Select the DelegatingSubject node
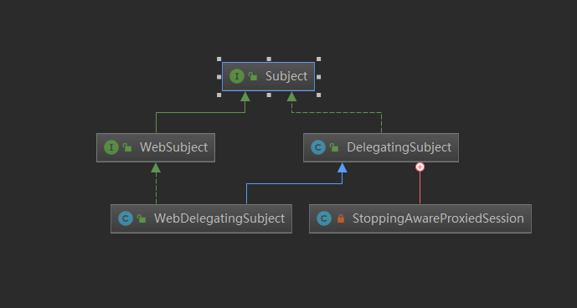 click(381, 147)
